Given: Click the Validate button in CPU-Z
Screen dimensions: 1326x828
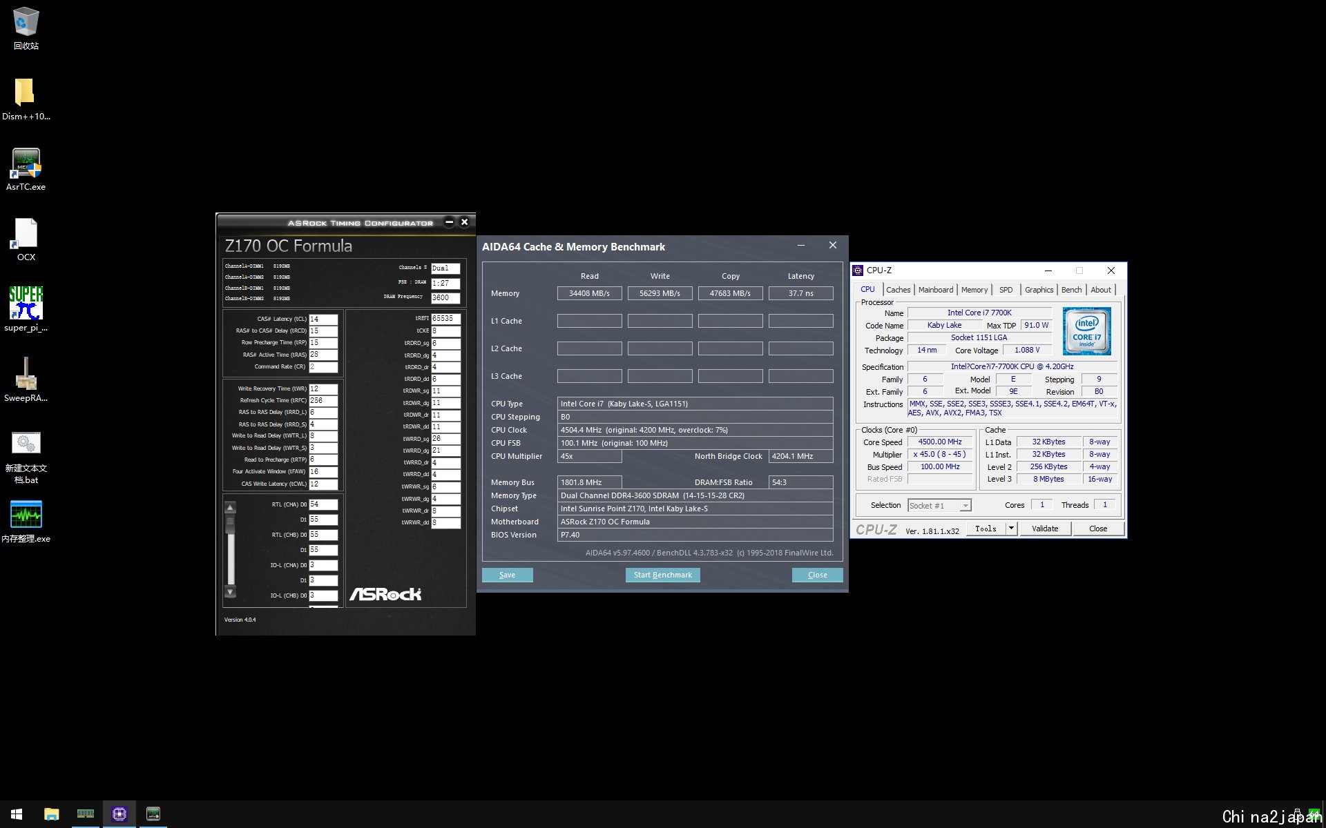Looking at the screenshot, I should 1045,529.
